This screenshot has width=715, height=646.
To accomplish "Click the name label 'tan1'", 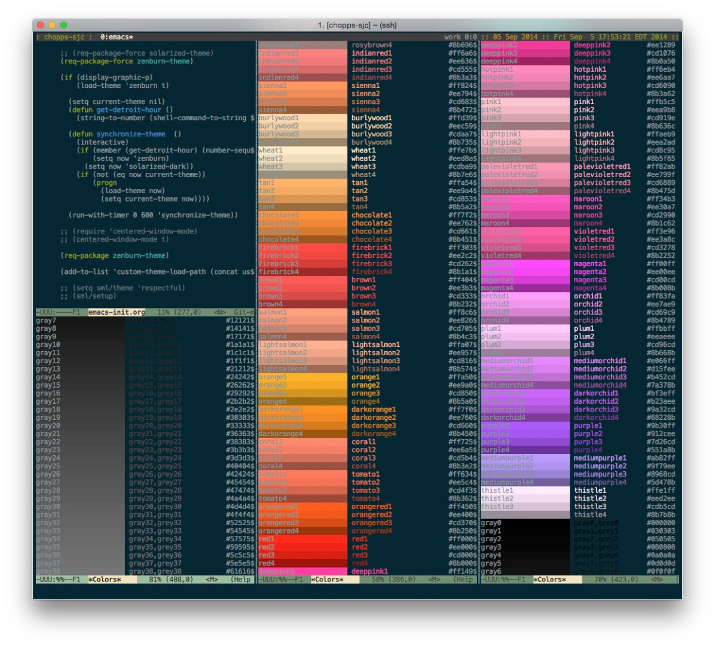I will 360,182.
